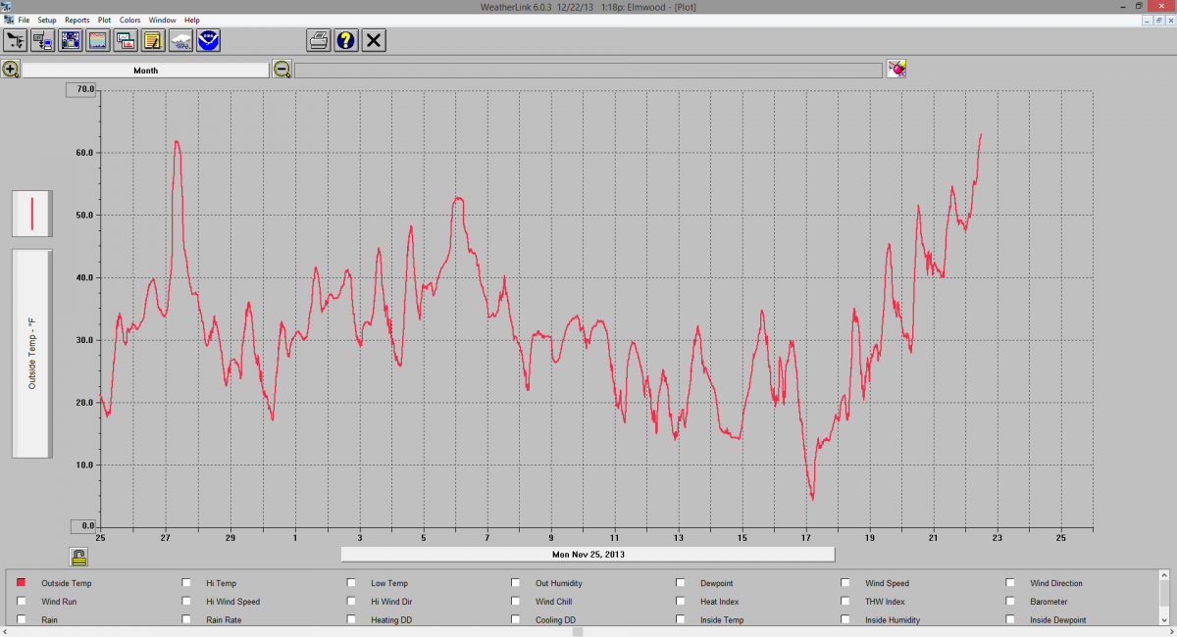
Task: Click the horizontal scrollbar thumb at bottom
Action: [578, 632]
